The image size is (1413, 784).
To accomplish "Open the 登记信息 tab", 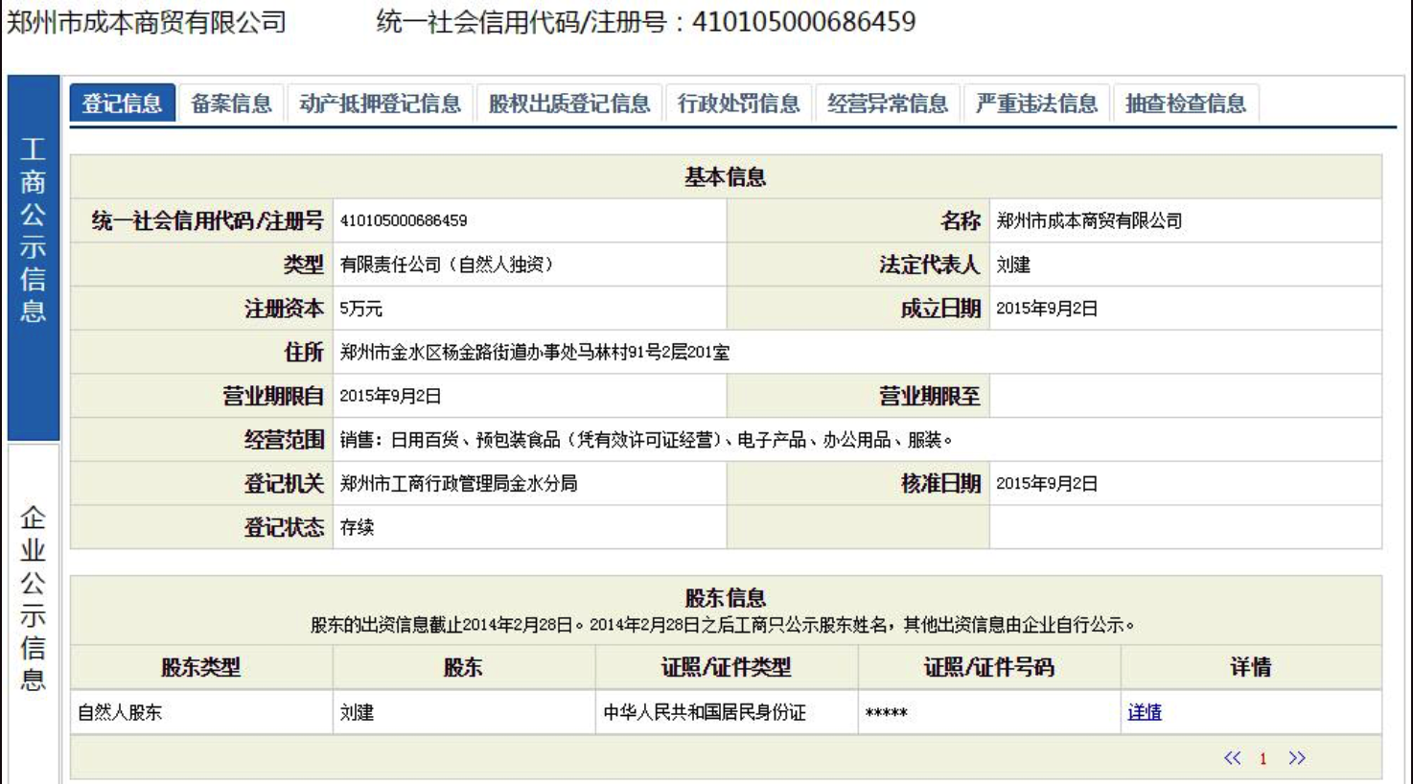I will click(x=122, y=104).
